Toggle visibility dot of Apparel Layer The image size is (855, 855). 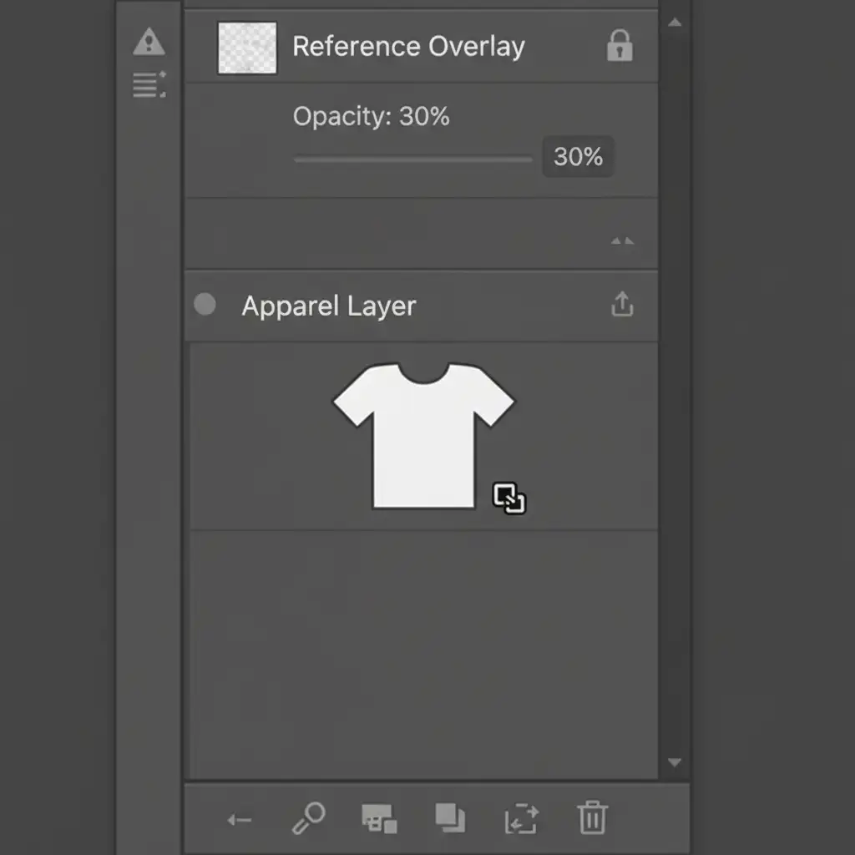click(205, 305)
